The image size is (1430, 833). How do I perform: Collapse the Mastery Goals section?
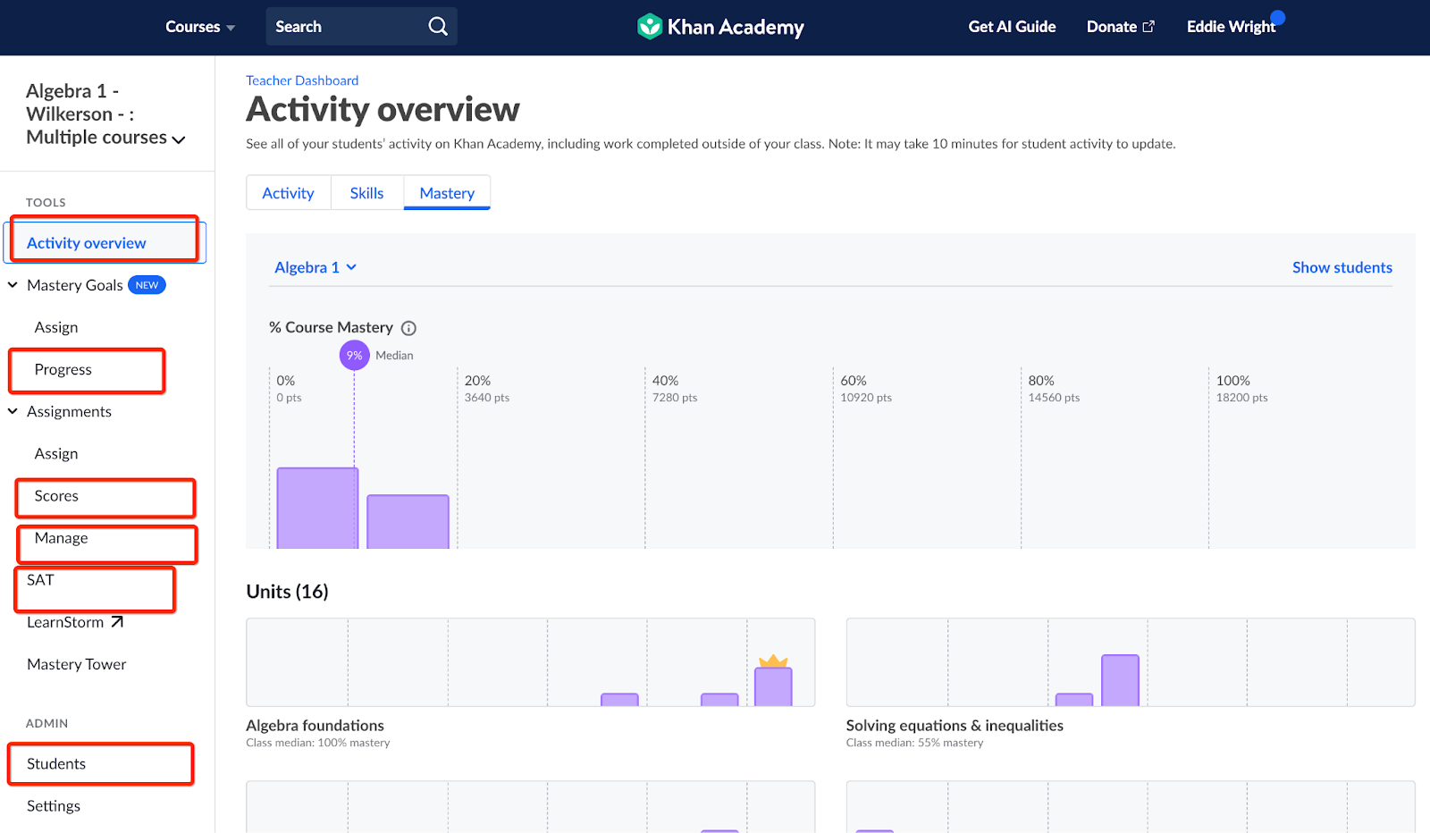tap(13, 285)
